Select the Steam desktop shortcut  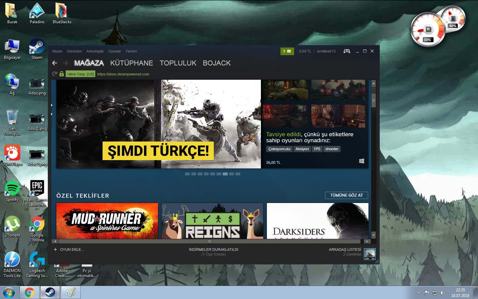click(x=37, y=49)
